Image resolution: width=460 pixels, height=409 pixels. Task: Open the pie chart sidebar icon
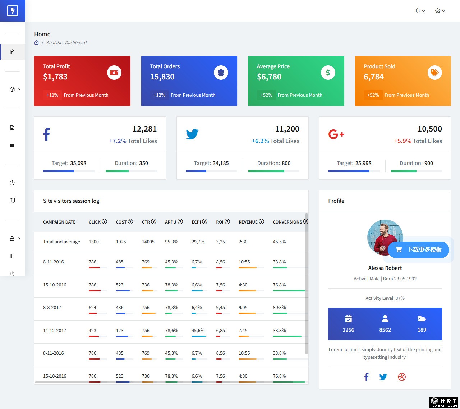pyautogui.click(x=12, y=183)
